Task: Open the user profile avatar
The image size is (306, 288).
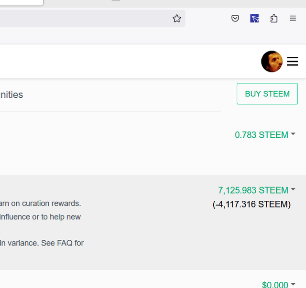Action: pos(272,62)
